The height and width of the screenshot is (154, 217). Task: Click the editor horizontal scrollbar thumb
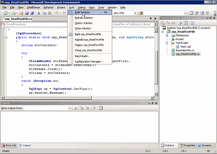tap(48, 98)
